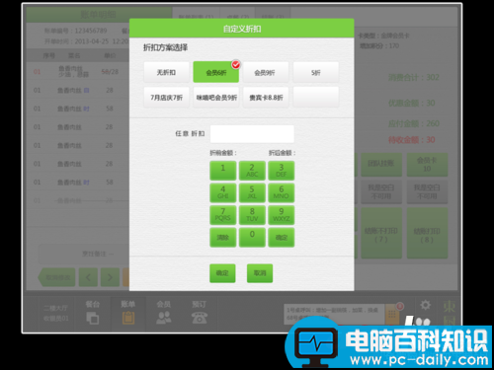Image resolution: width=494 pixels, height=370 pixels.
Task: Click the 消费合计：302 total text
Action: pos(414,78)
